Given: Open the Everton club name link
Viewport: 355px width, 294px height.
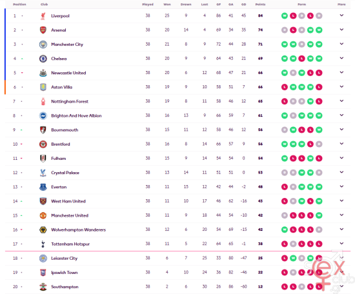Looking at the screenshot, I should [x=59, y=187].
